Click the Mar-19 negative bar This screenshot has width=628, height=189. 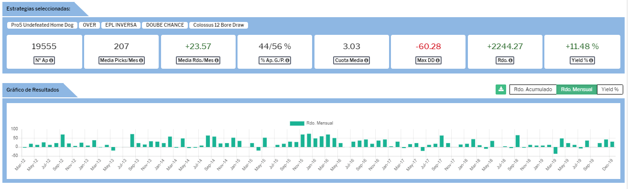click(555, 150)
